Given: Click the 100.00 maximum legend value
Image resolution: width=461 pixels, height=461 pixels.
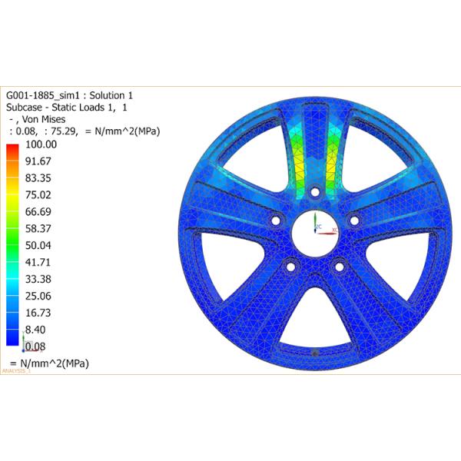Looking at the screenshot, I should [x=41, y=144].
